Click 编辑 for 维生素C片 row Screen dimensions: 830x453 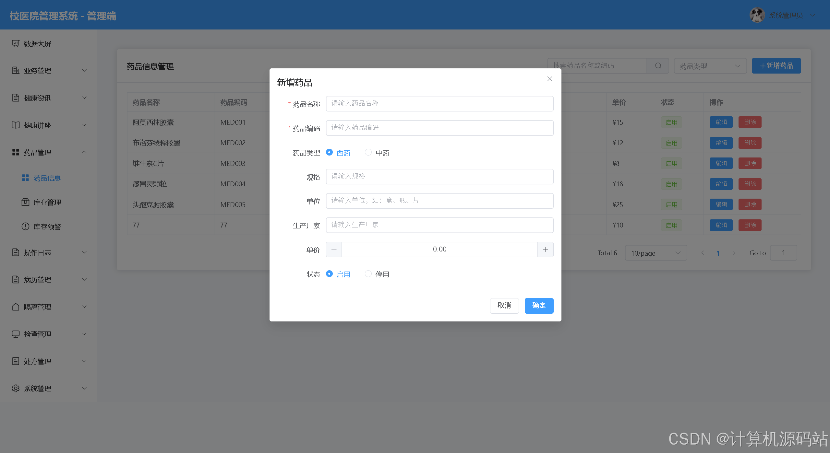click(721, 163)
